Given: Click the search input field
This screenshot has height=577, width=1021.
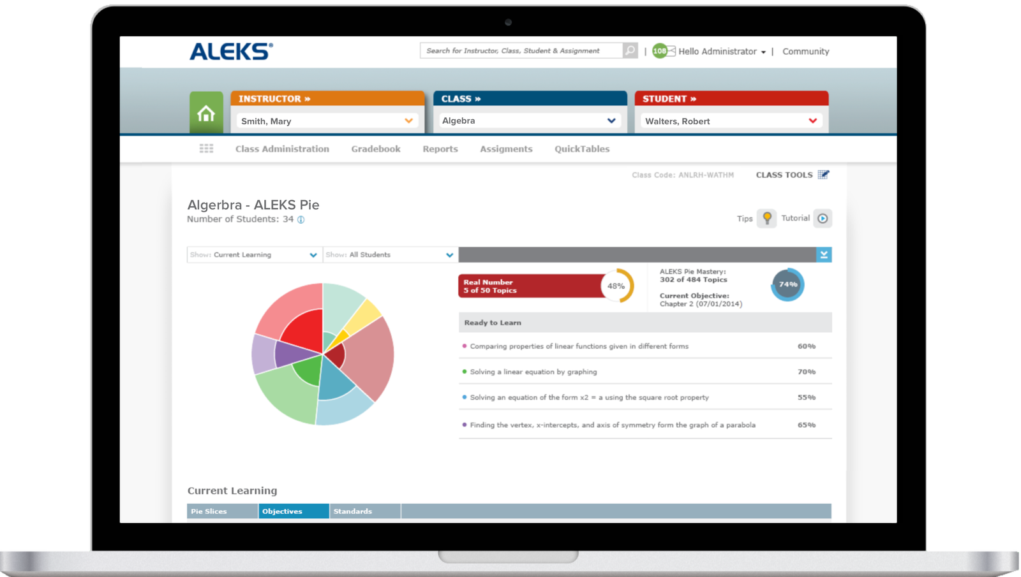Looking at the screenshot, I should 521,50.
